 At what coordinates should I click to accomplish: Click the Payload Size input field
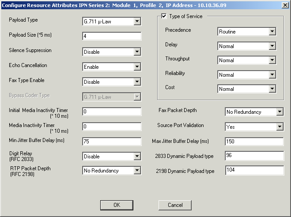coord(112,37)
